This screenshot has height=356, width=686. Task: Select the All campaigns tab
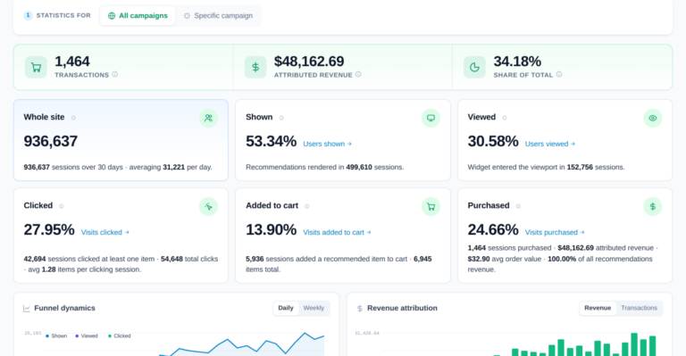pos(138,16)
